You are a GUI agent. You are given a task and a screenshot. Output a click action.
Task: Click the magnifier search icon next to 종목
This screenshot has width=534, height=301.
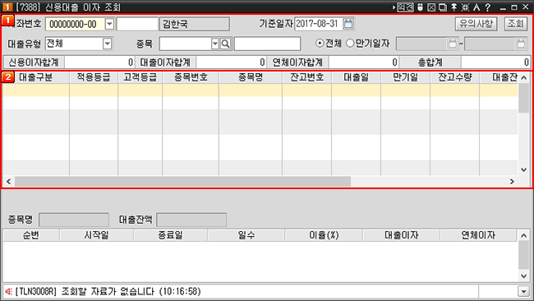tap(225, 44)
